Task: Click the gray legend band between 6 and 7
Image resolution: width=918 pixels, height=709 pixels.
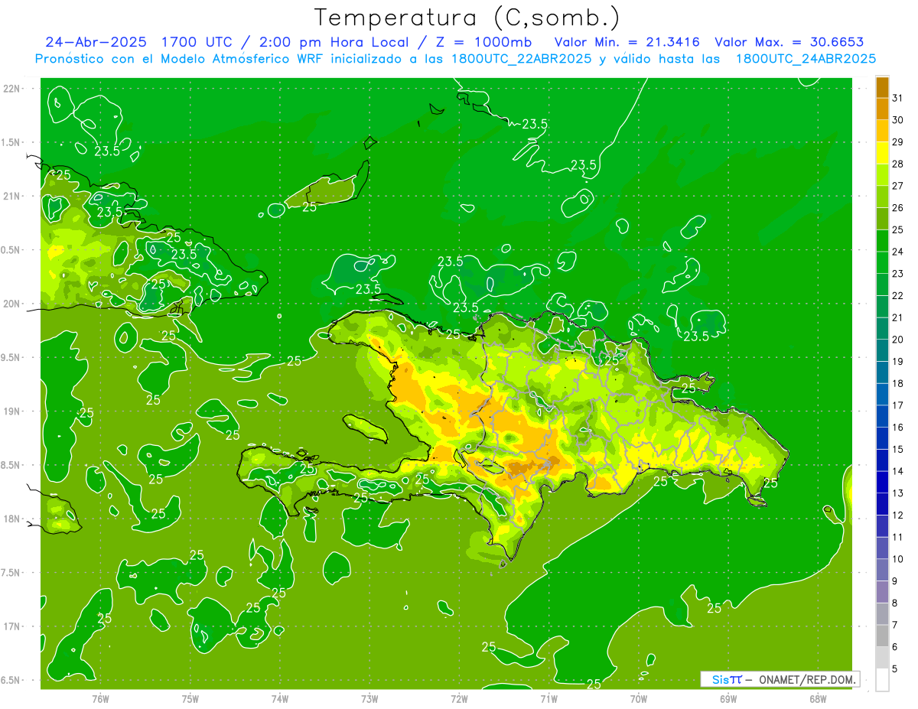Action: 882,636
